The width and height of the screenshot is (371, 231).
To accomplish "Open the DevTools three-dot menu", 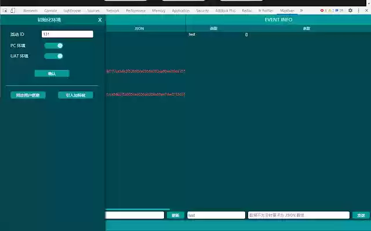I will point(358,10).
